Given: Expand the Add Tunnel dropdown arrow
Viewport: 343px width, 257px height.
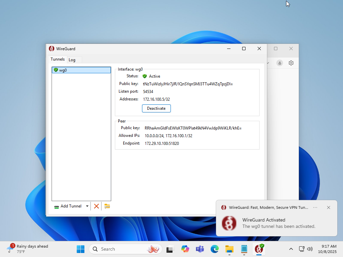Looking at the screenshot, I should pos(87,206).
